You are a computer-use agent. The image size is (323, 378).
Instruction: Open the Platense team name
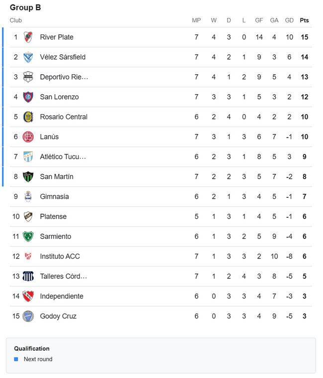pos(53,217)
